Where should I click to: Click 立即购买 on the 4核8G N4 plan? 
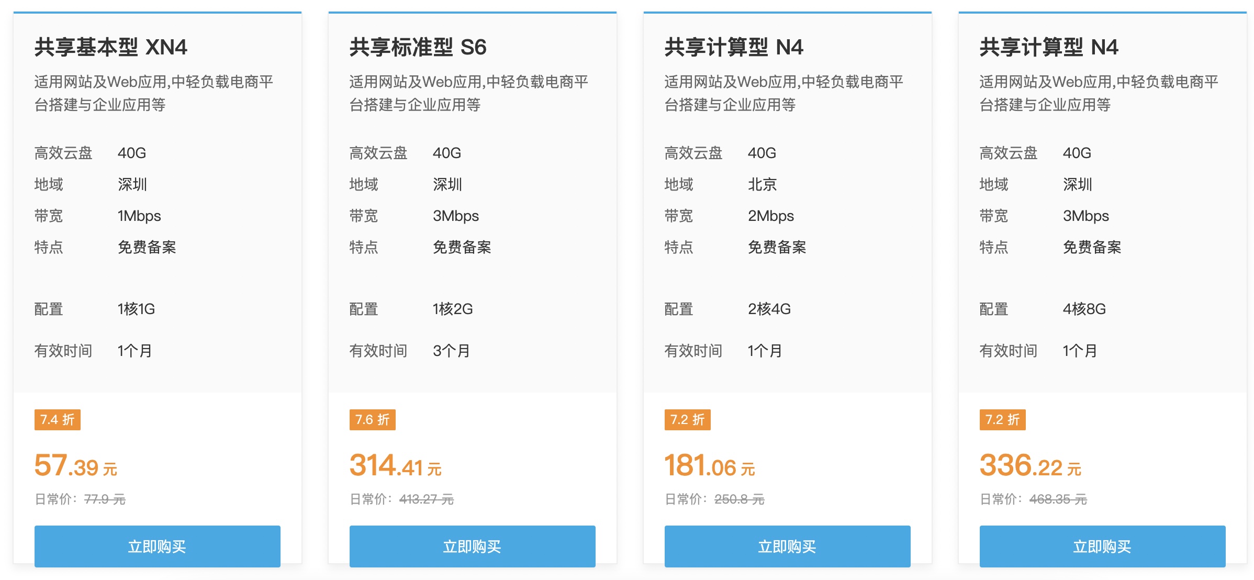pos(1101,546)
